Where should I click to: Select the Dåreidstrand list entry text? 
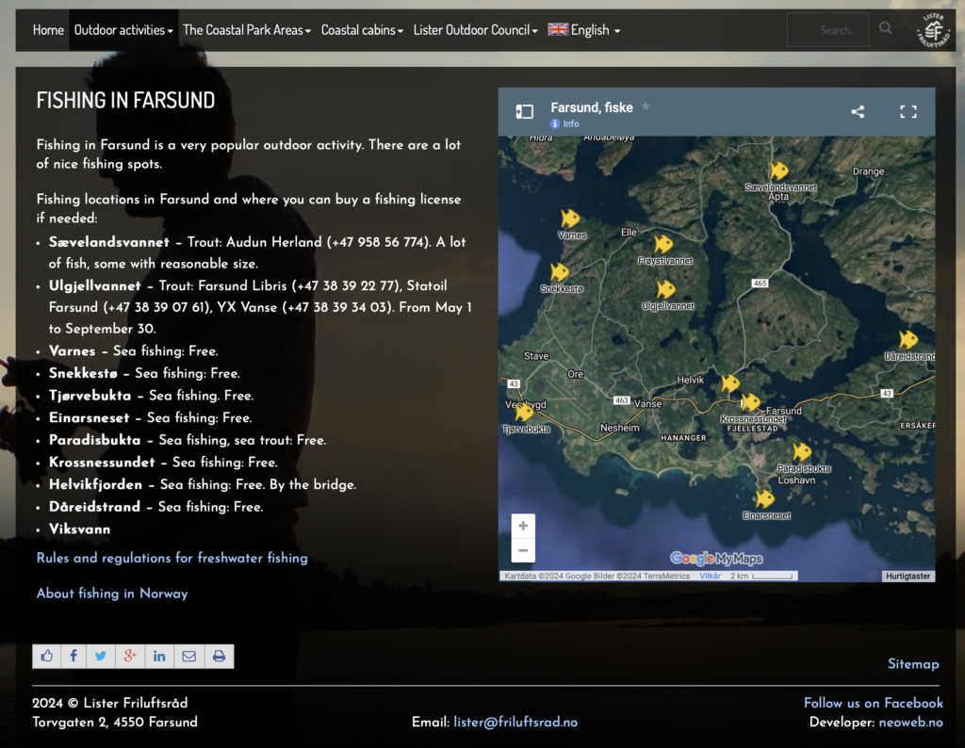click(x=156, y=507)
